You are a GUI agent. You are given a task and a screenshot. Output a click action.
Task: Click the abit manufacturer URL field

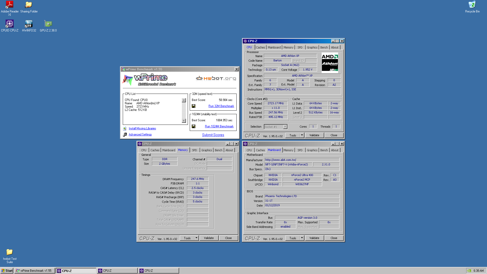[302, 160]
